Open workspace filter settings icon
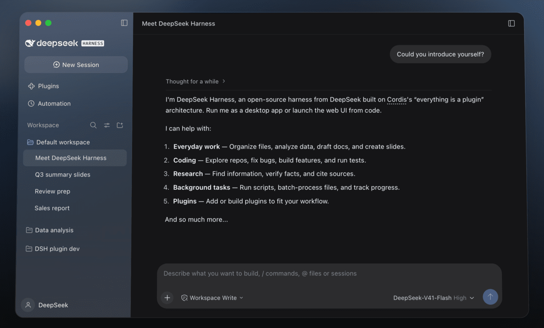The image size is (544, 328). (x=107, y=125)
